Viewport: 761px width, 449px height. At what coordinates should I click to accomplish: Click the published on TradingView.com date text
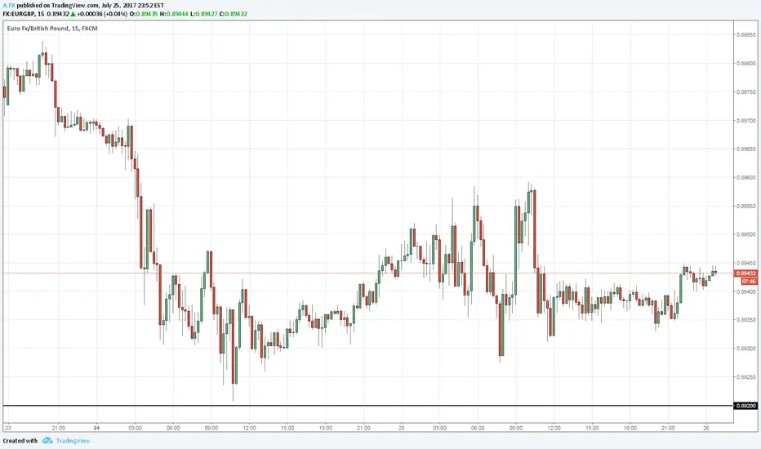[91, 6]
